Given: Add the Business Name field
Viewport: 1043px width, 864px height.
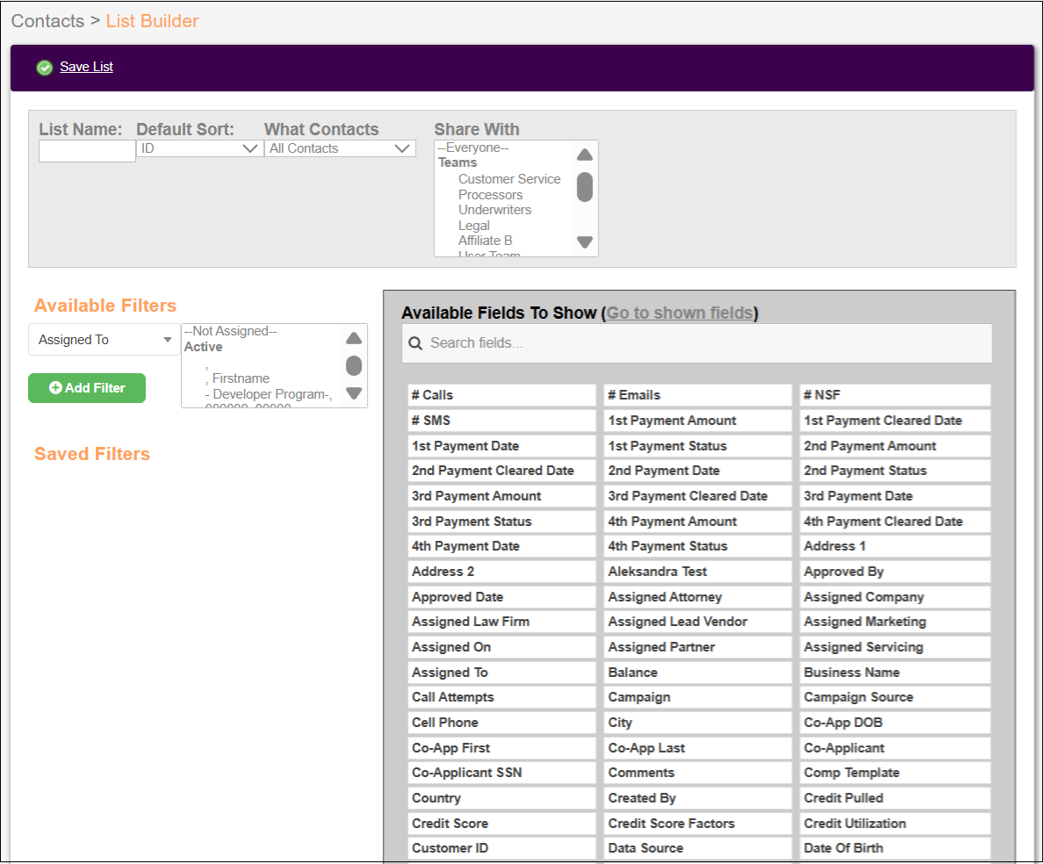Looking at the screenshot, I should tap(895, 673).
